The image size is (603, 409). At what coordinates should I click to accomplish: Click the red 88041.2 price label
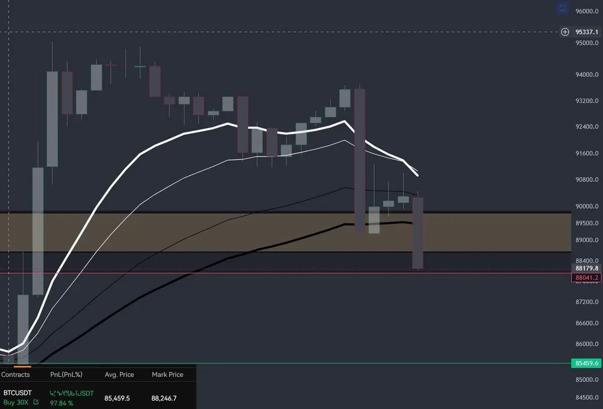click(586, 277)
